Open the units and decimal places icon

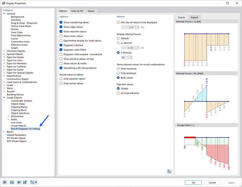pyautogui.click(x=12, y=182)
